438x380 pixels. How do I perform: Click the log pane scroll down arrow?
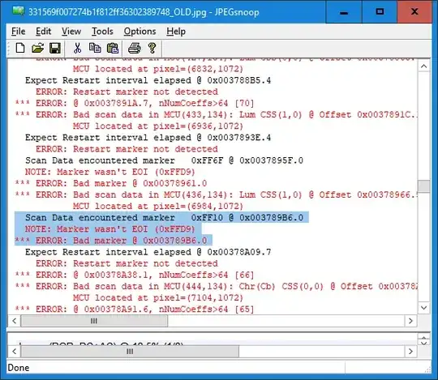point(423,308)
